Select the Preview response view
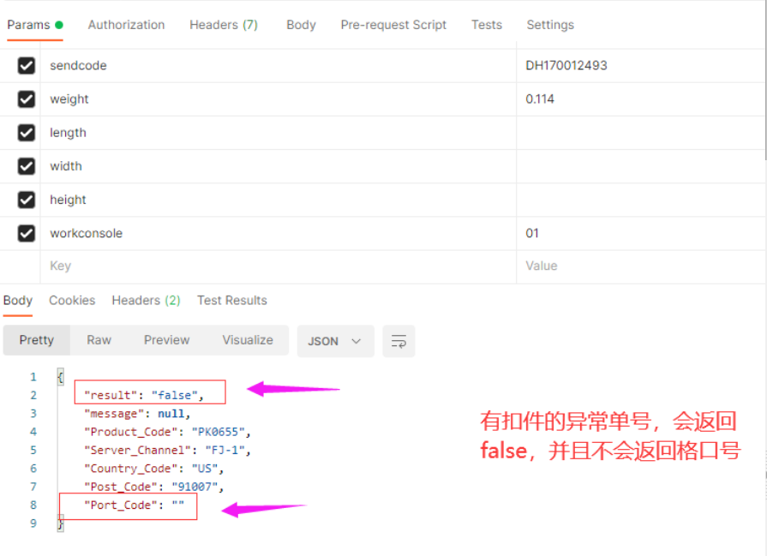Viewport: 767px width, 556px height. click(166, 340)
